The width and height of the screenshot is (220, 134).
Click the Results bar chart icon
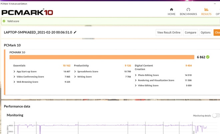point(206,10)
